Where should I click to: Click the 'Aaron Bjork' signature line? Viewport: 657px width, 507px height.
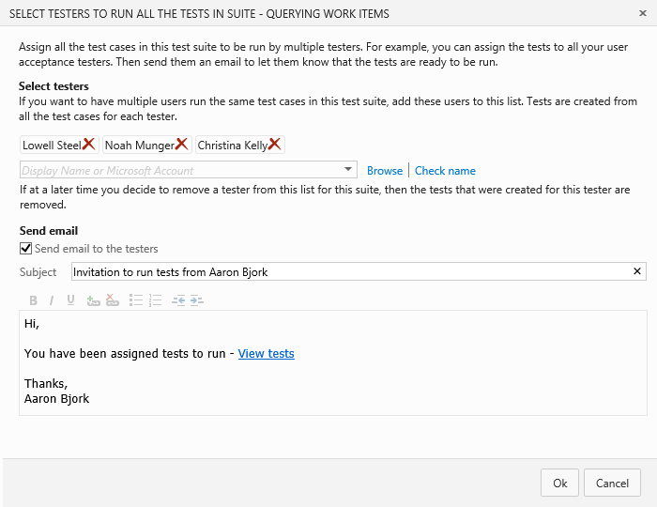(56, 398)
